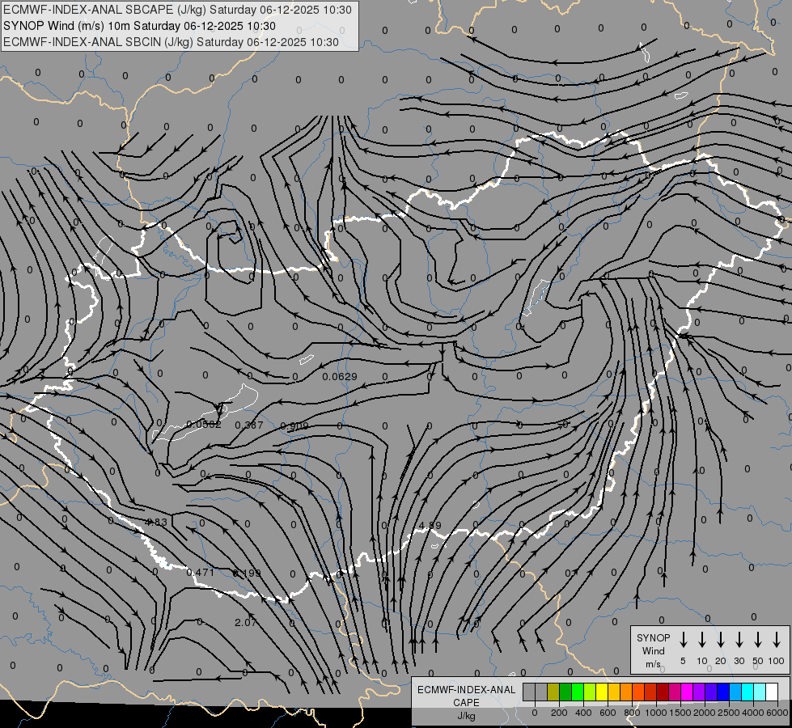This screenshot has width=792, height=728.
Task: Select the 50 m/s wind arrow in legend
Action: [x=758, y=640]
